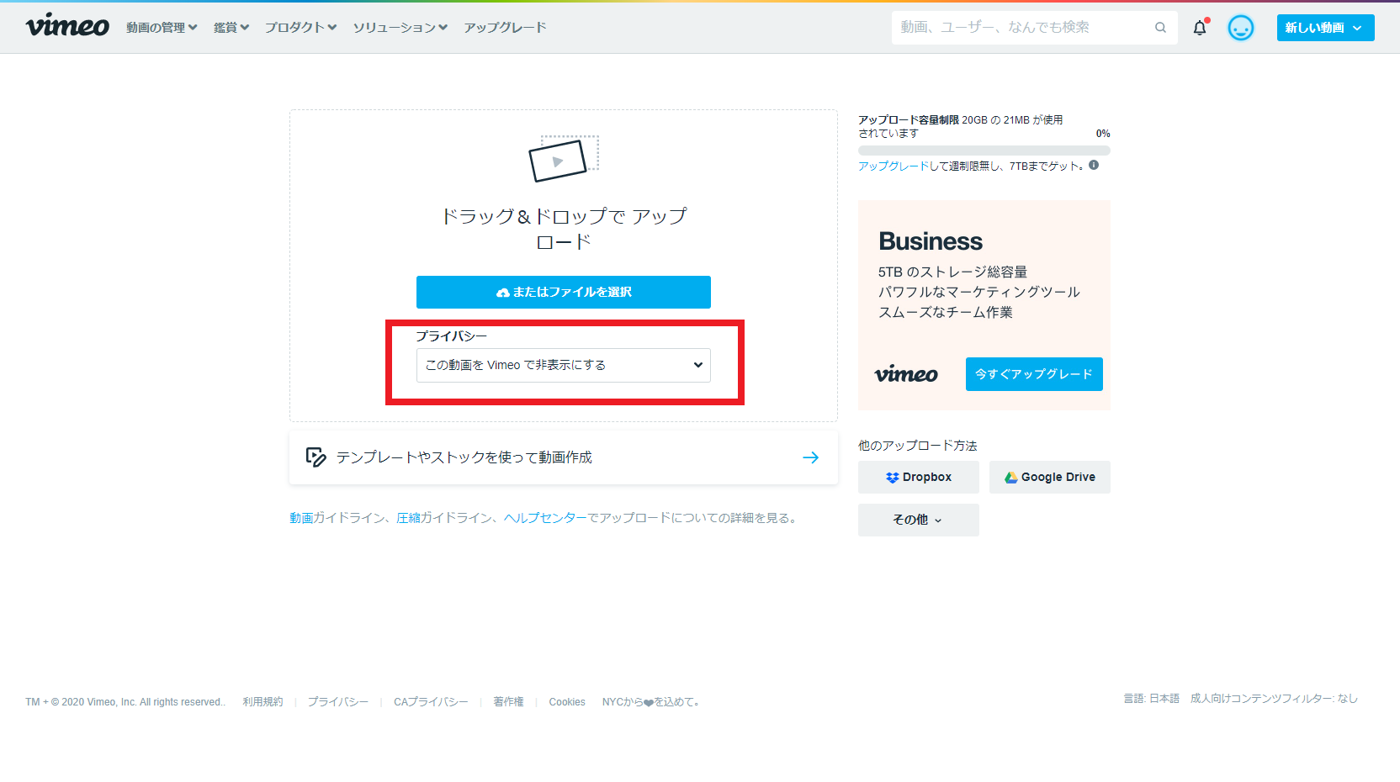Screen dimensions: 1400x782
Task: Click the template creation pencil icon
Action: 316,457
